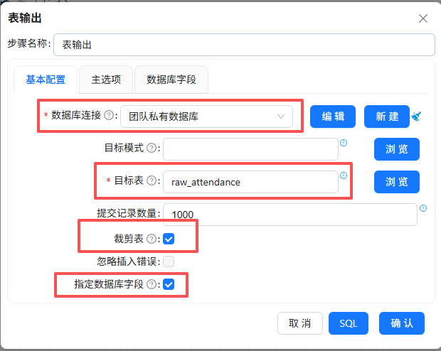Click the 表输出 dialog title text

pos(25,18)
